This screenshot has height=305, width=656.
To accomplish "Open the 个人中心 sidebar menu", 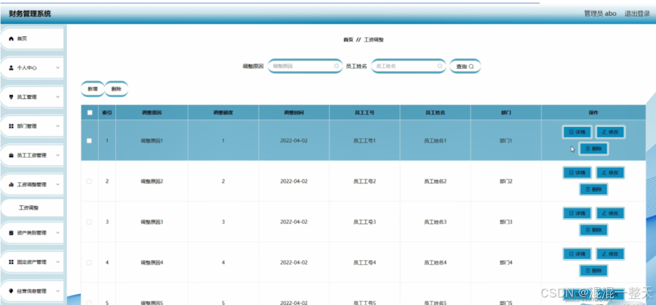I will pos(32,68).
